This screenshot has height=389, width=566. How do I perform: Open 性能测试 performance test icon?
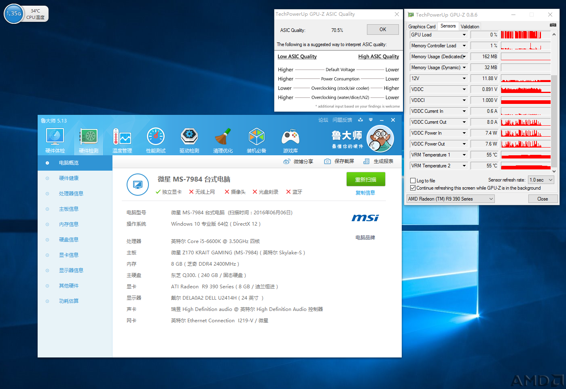[x=156, y=137]
